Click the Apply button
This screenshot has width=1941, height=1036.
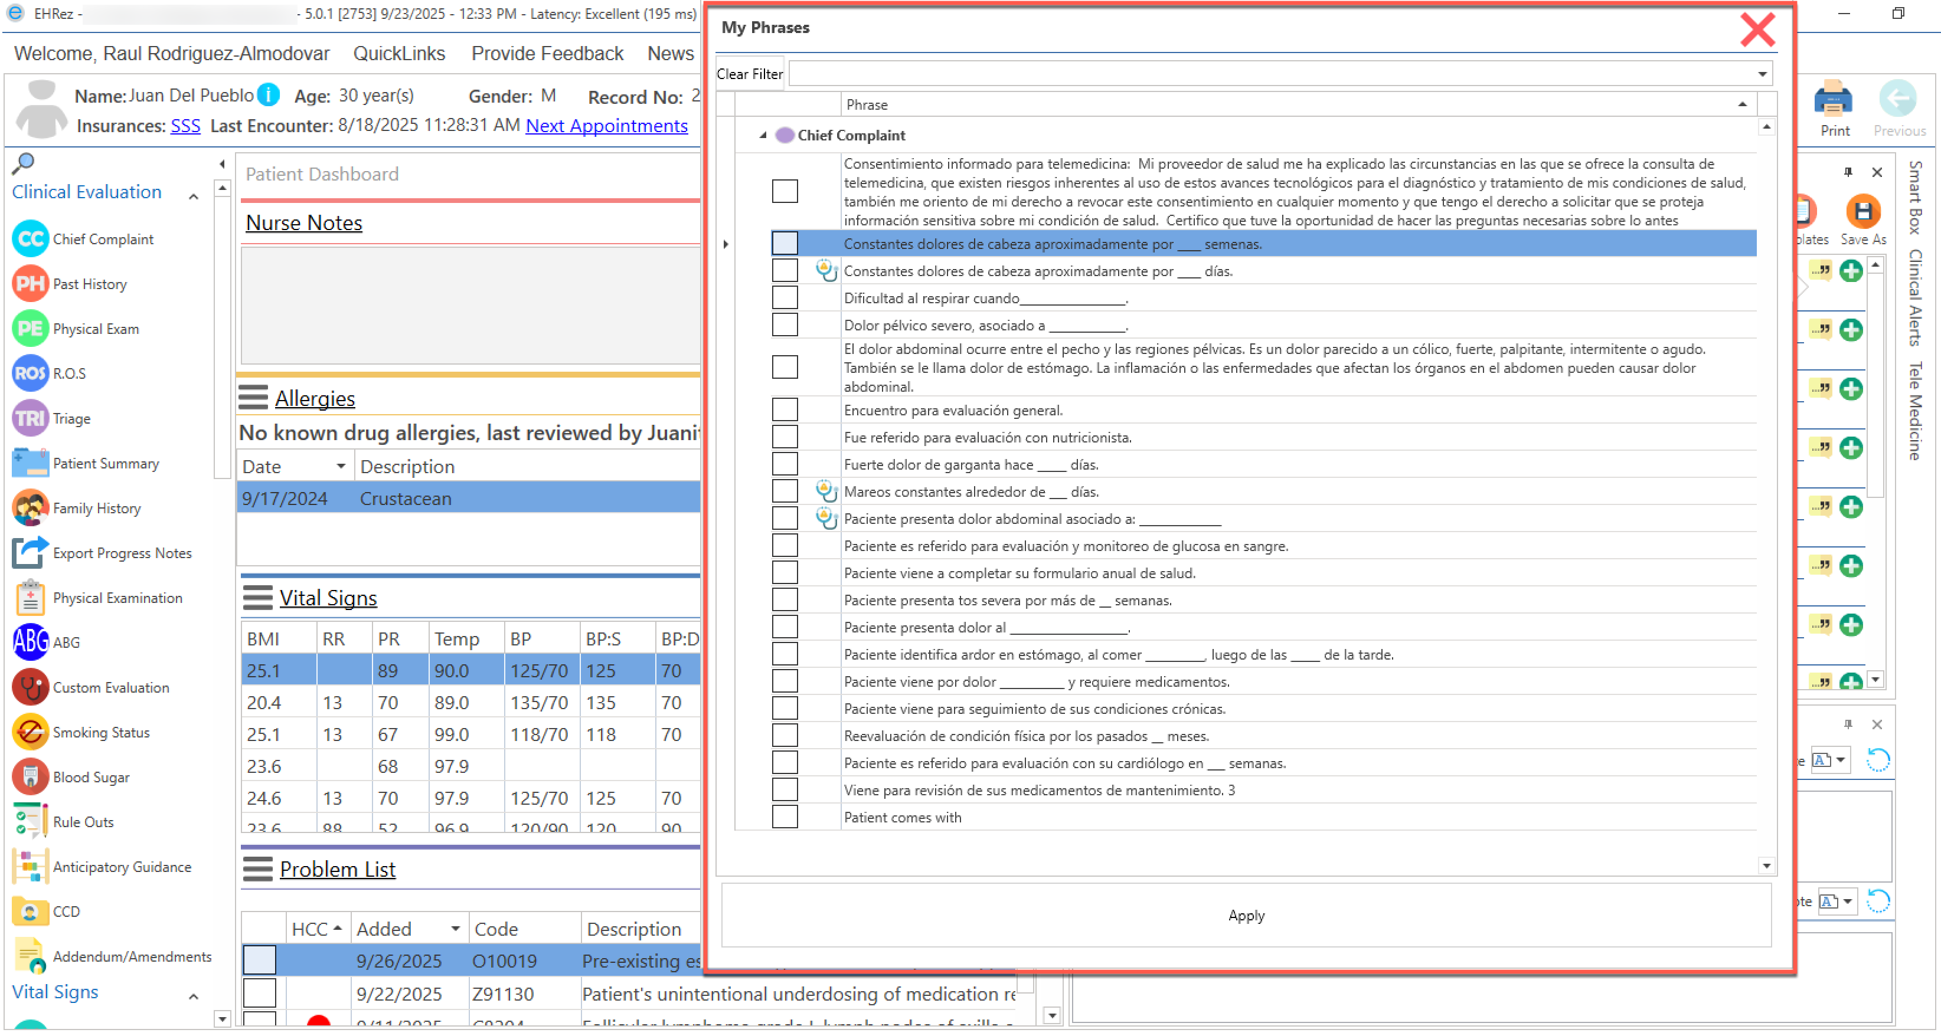click(1246, 916)
